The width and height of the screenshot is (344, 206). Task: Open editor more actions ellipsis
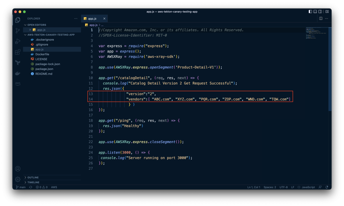[327, 19]
